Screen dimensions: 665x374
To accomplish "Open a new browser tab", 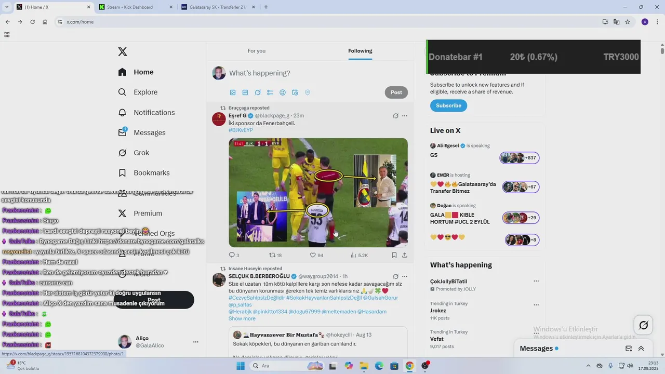I will (266, 7).
